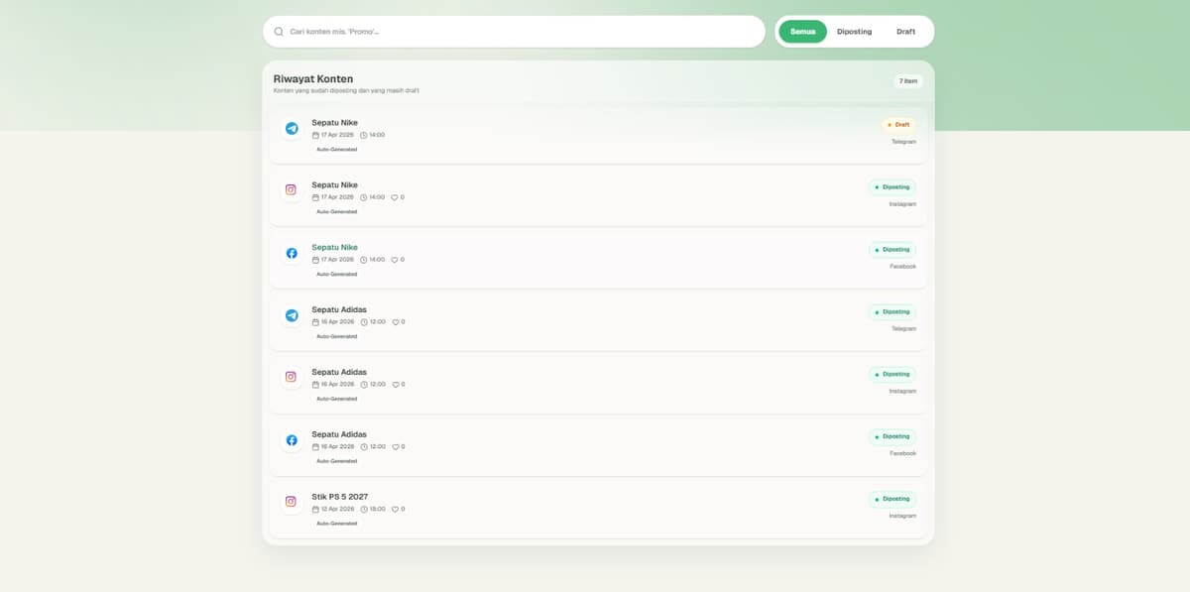Screen dimensions: 1190x592
Task: Click '12 Apr 2026' date text
Action: click(337, 510)
